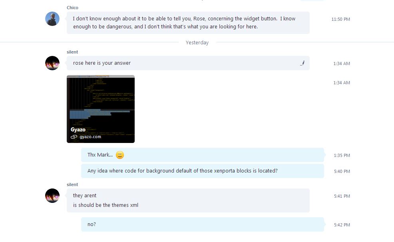Click the 'silent' name above 'they arent'

click(72, 184)
